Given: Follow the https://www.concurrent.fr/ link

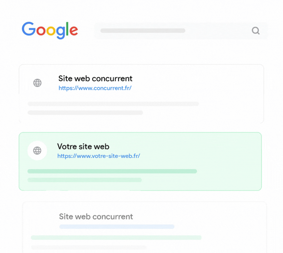Looking at the screenshot, I should tap(95, 88).
